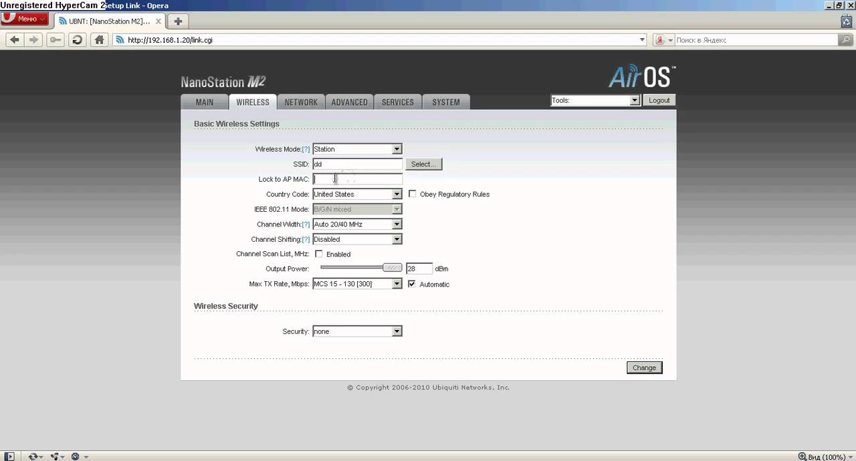Adjust the Output Power slider handle
The height and width of the screenshot is (461, 856).
(x=393, y=268)
